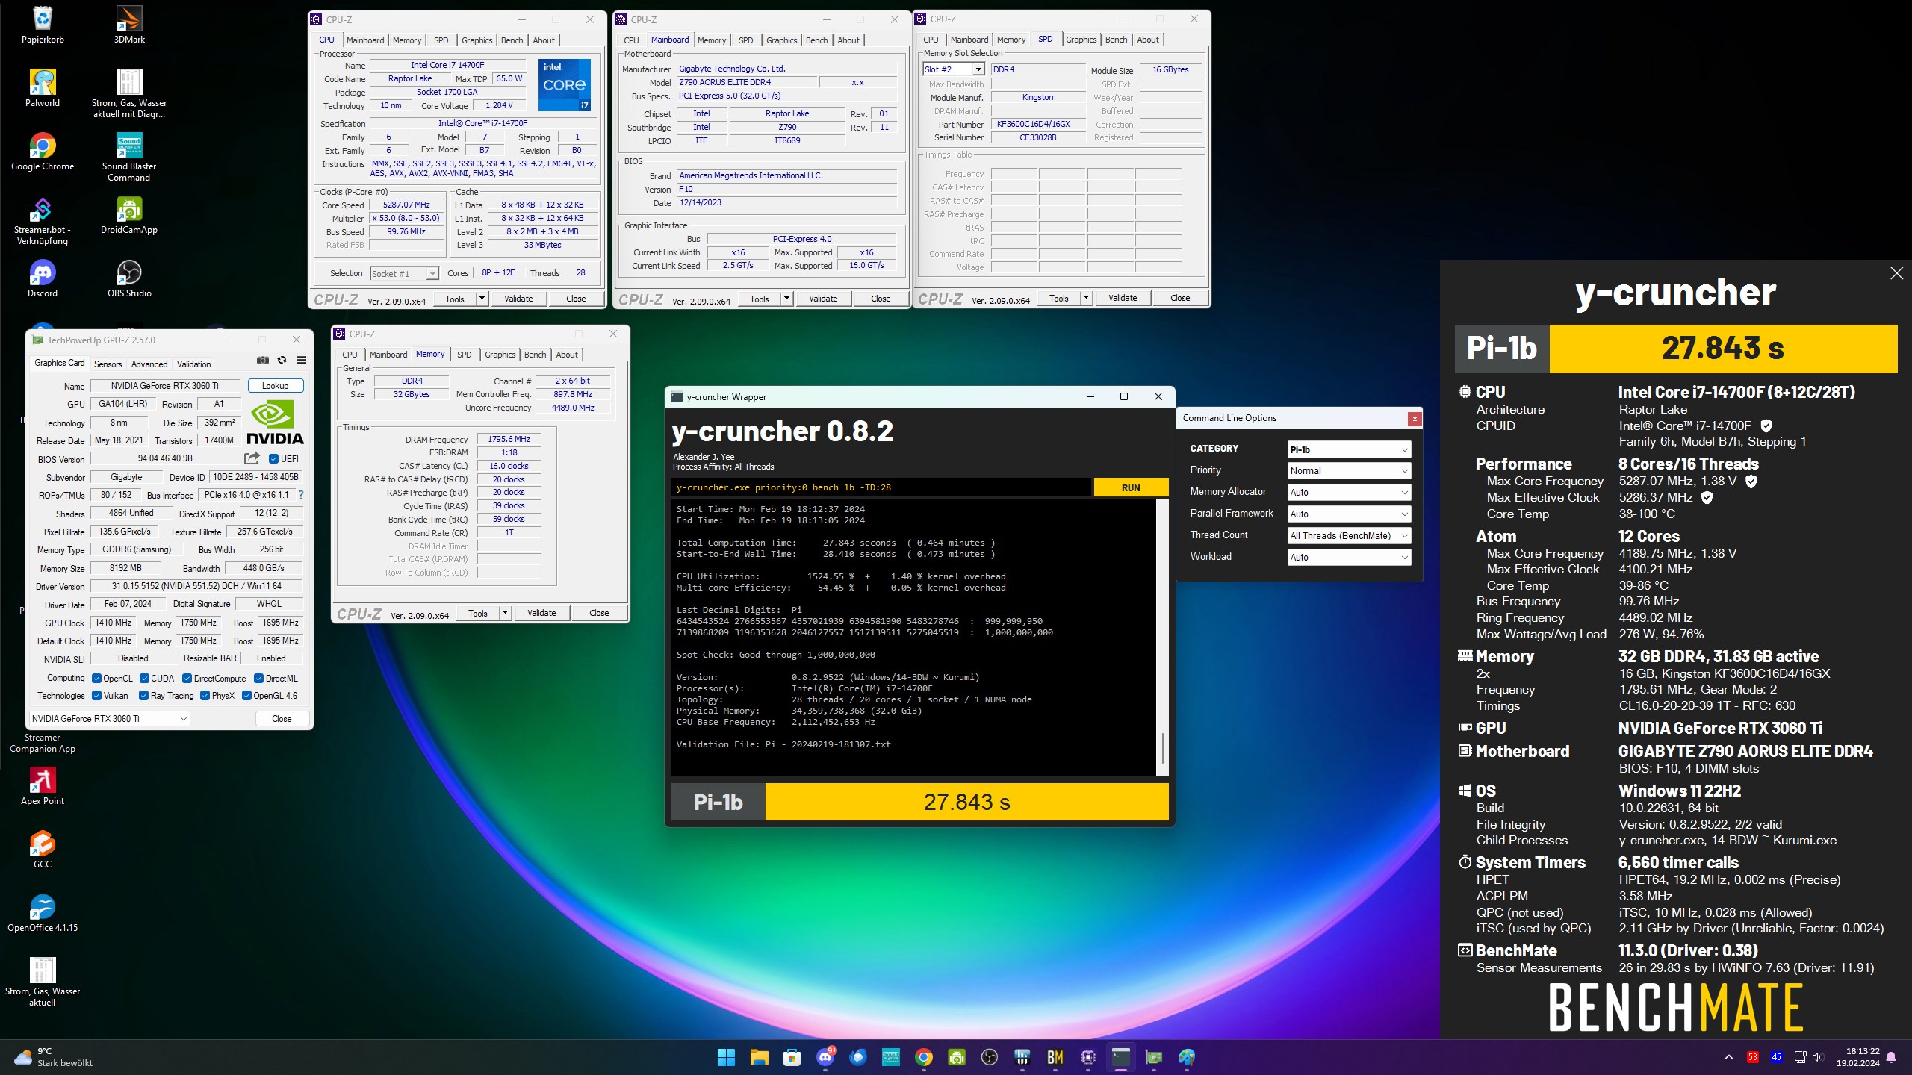Open the Memory Allocator dropdown

pyautogui.click(x=1349, y=493)
